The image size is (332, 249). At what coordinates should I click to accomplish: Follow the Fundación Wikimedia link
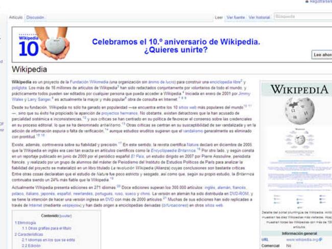(85, 82)
